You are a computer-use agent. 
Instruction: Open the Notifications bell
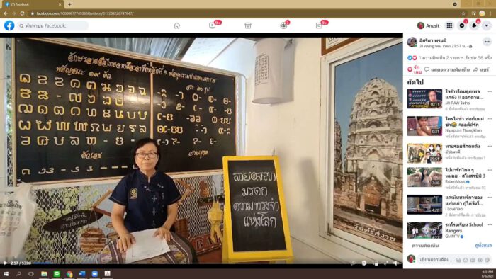pos(474,25)
